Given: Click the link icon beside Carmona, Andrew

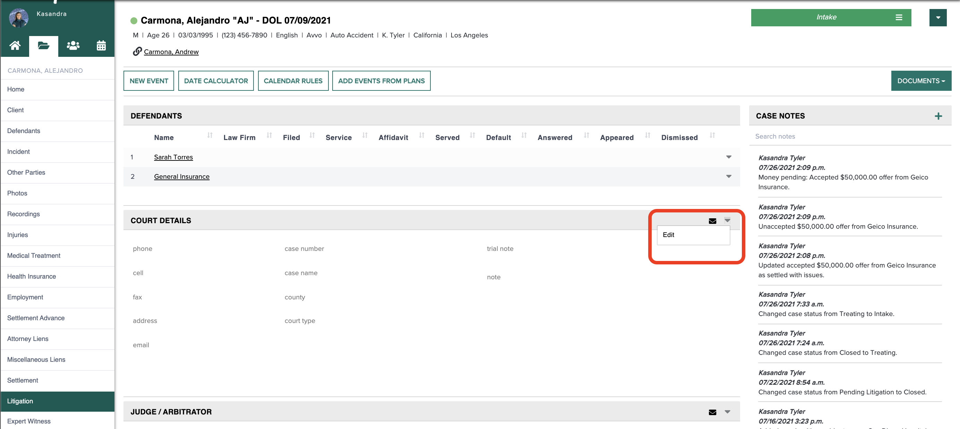Looking at the screenshot, I should pyautogui.click(x=137, y=51).
